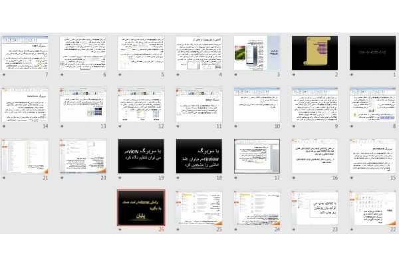The width and height of the screenshot is (399, 266).
Task: Click the transition star icon under slide 9
Action: point(294,126)
